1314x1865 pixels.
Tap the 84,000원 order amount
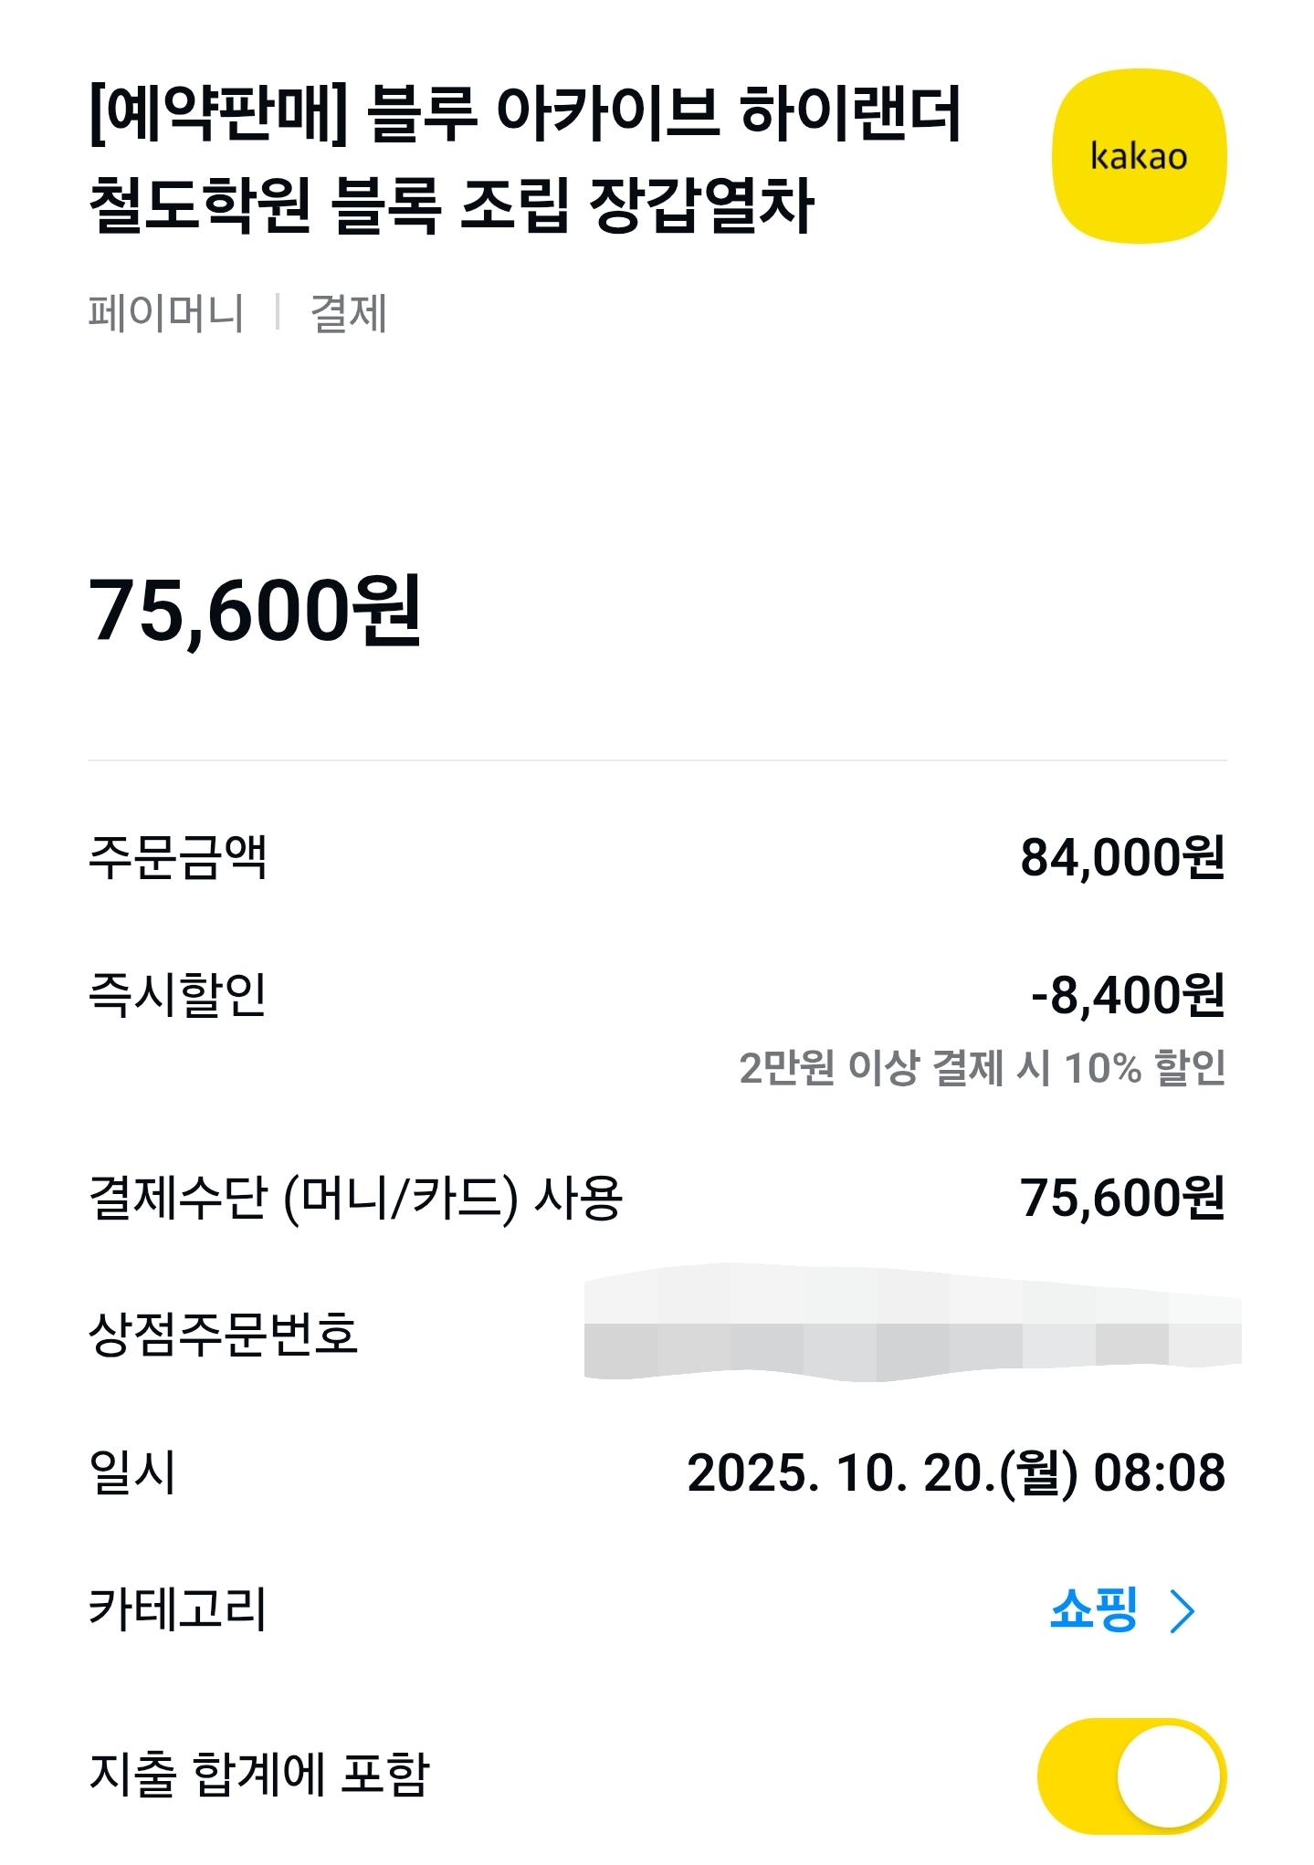point(1122,858)
